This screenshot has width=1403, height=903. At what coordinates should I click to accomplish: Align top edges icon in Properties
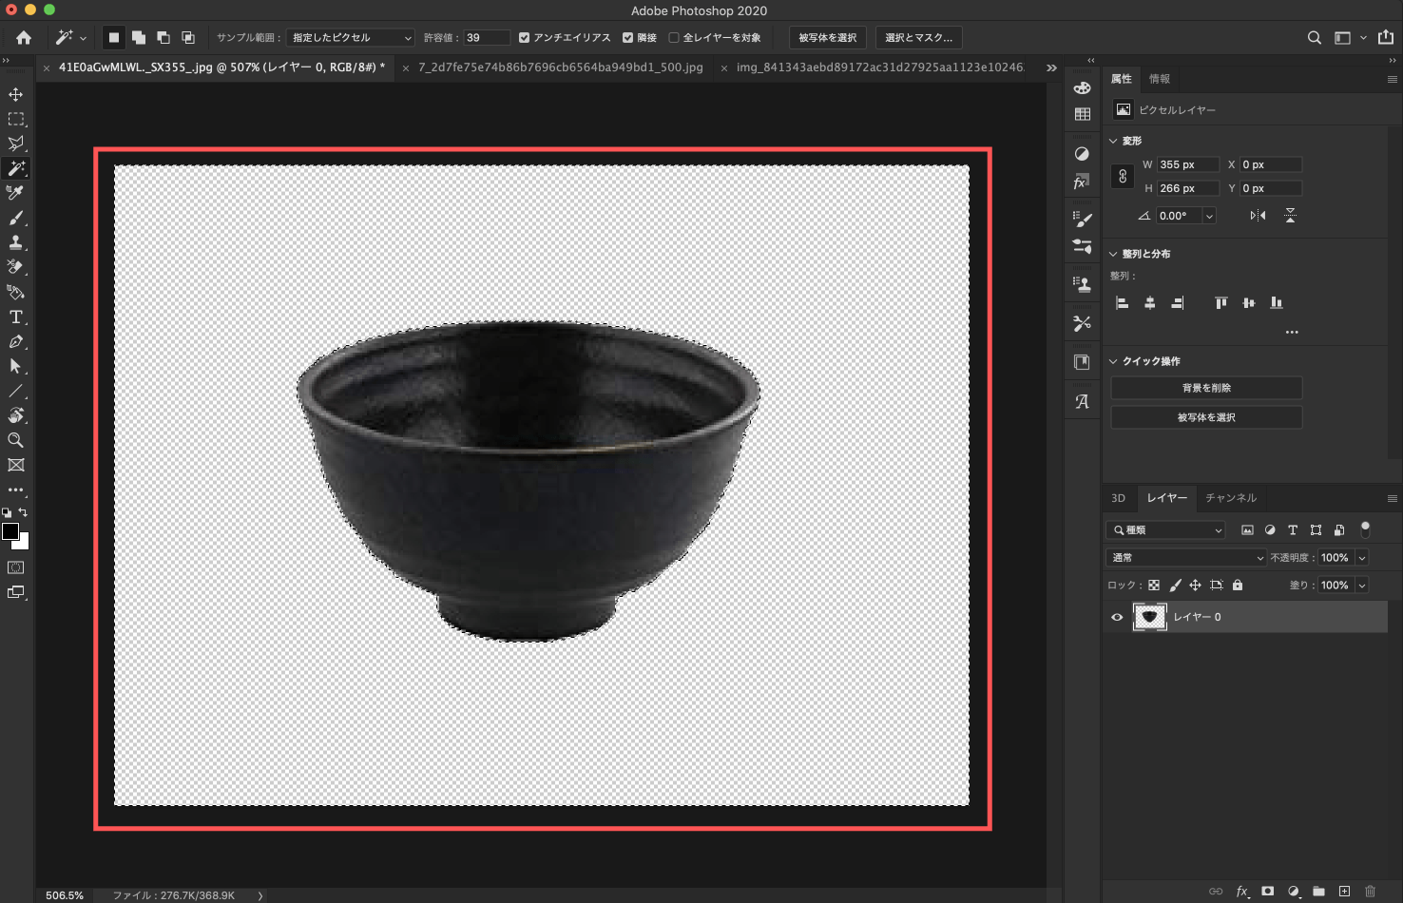(x=1220, y=302)
